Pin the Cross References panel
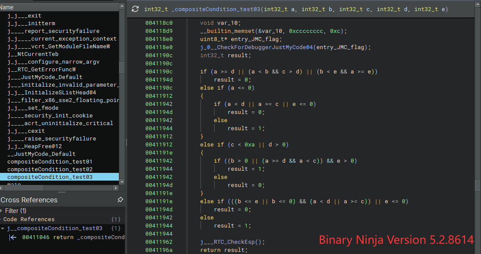 pos(120,200)
